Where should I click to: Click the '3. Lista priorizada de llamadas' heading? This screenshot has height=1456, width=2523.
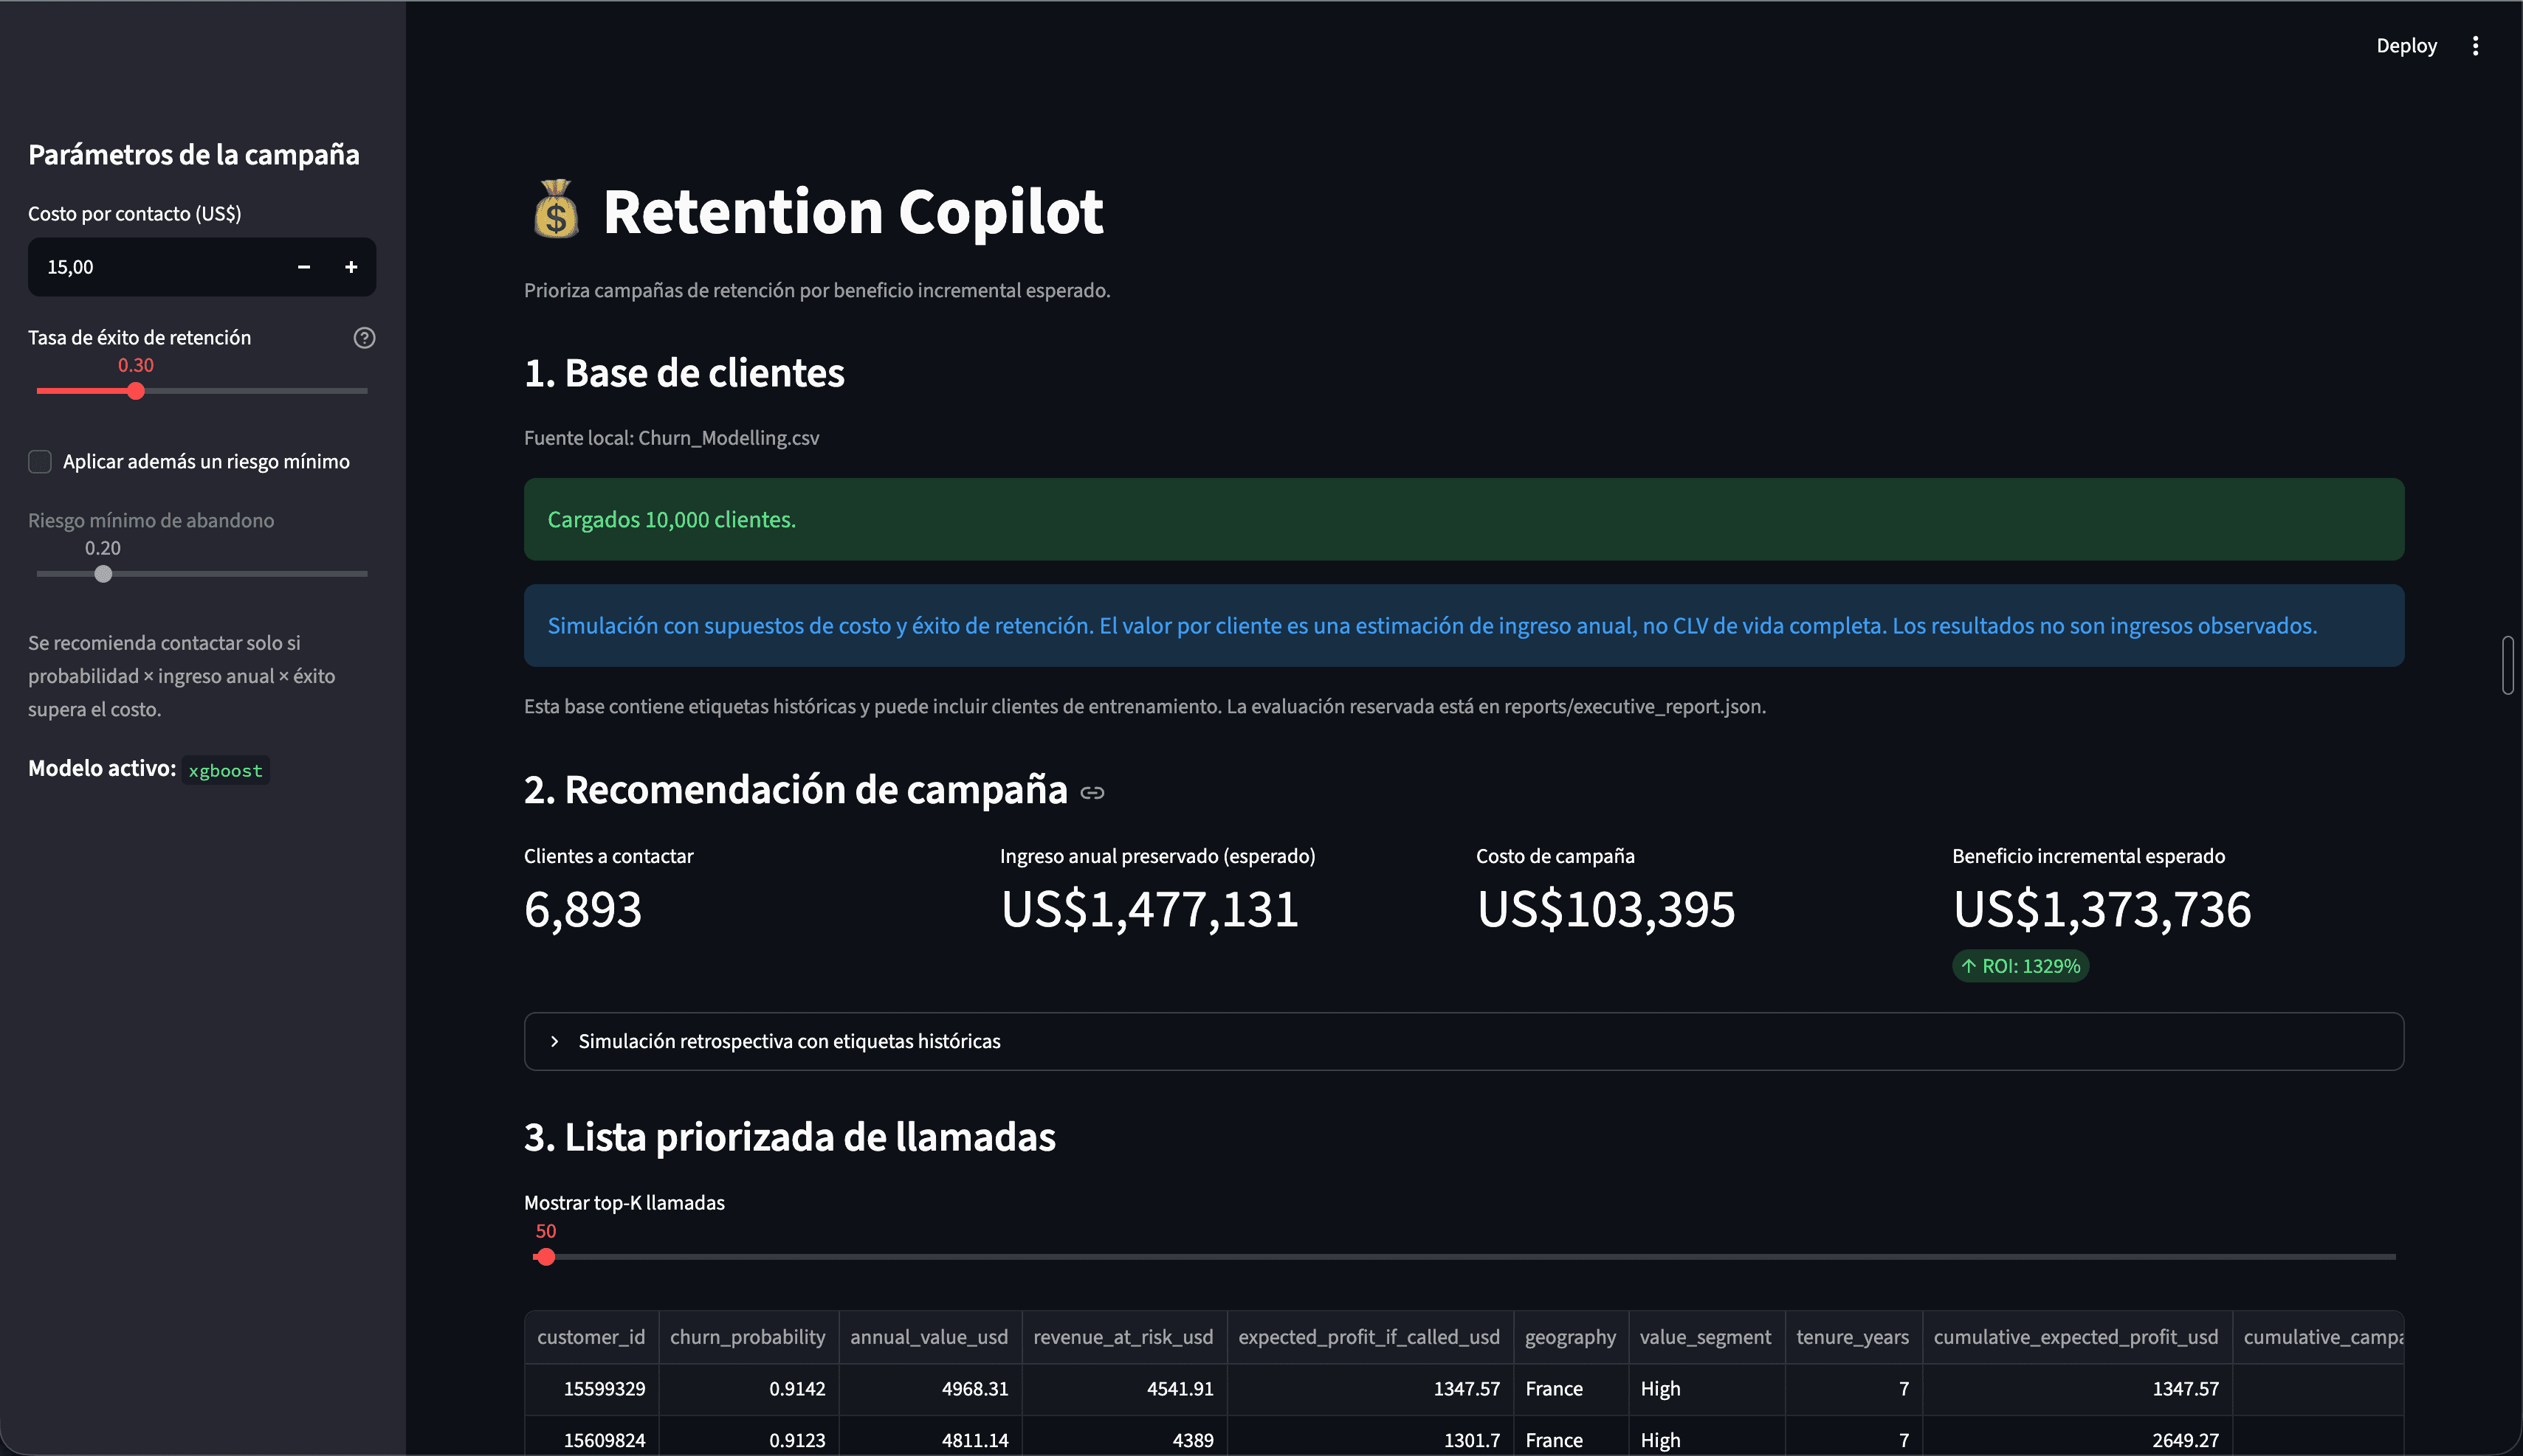(x=790, y=1137)
